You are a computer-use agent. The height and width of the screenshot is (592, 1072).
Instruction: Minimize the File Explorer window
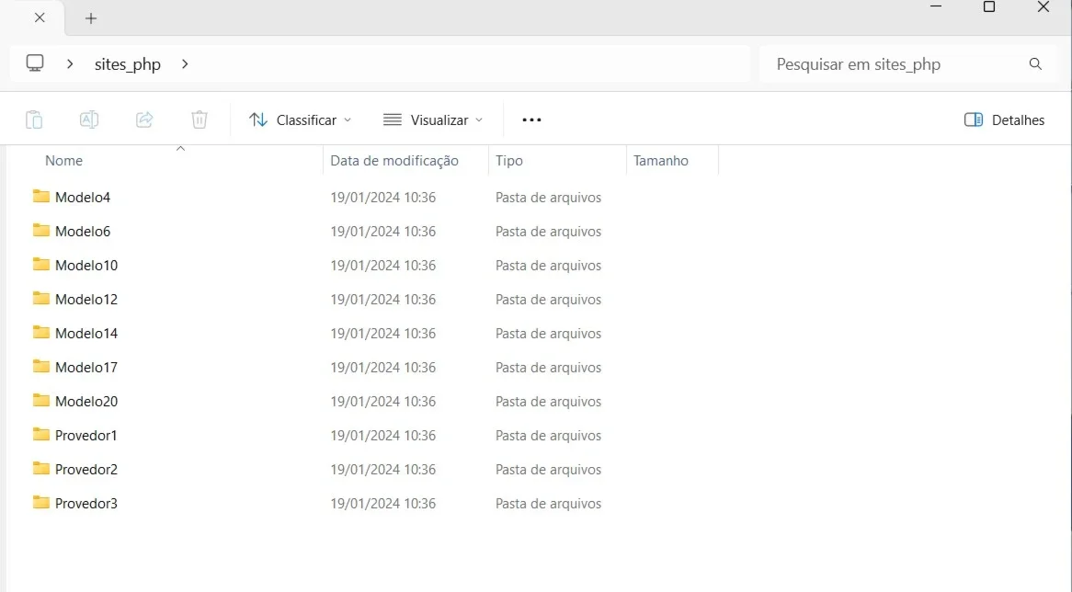(x=936, y=6)
